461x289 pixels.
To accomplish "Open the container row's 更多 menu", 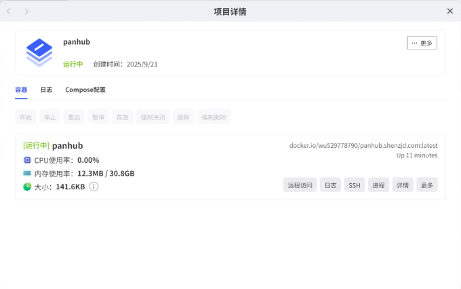I will click(x=427, y=185).
